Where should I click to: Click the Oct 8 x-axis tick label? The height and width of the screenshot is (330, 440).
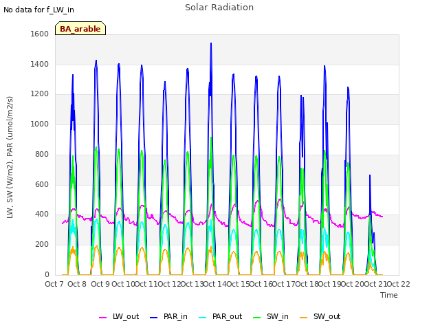(77, 284)
